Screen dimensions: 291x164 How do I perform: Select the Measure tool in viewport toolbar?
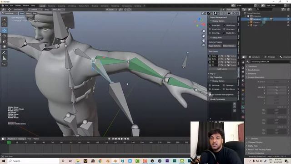click(x=4, y=58)
